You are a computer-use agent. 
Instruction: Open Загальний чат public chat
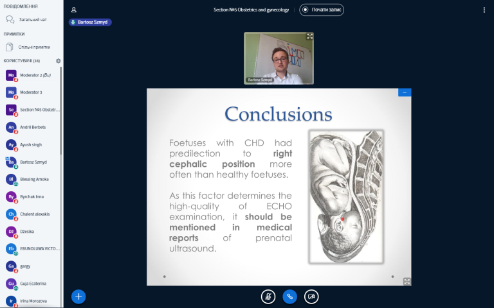31,19
